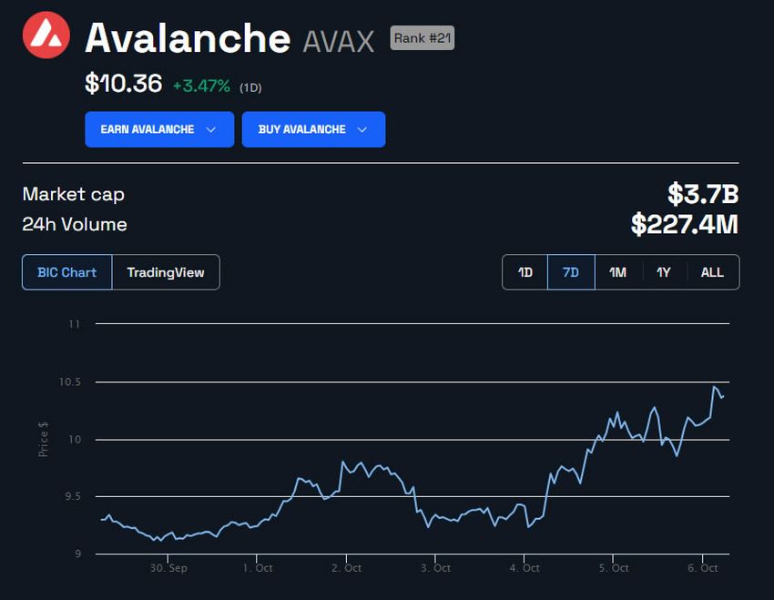Open the EARN AVALANCHE dropdown
The height and width of the screenshot is (600, 774).
click(x=158, y=129)
